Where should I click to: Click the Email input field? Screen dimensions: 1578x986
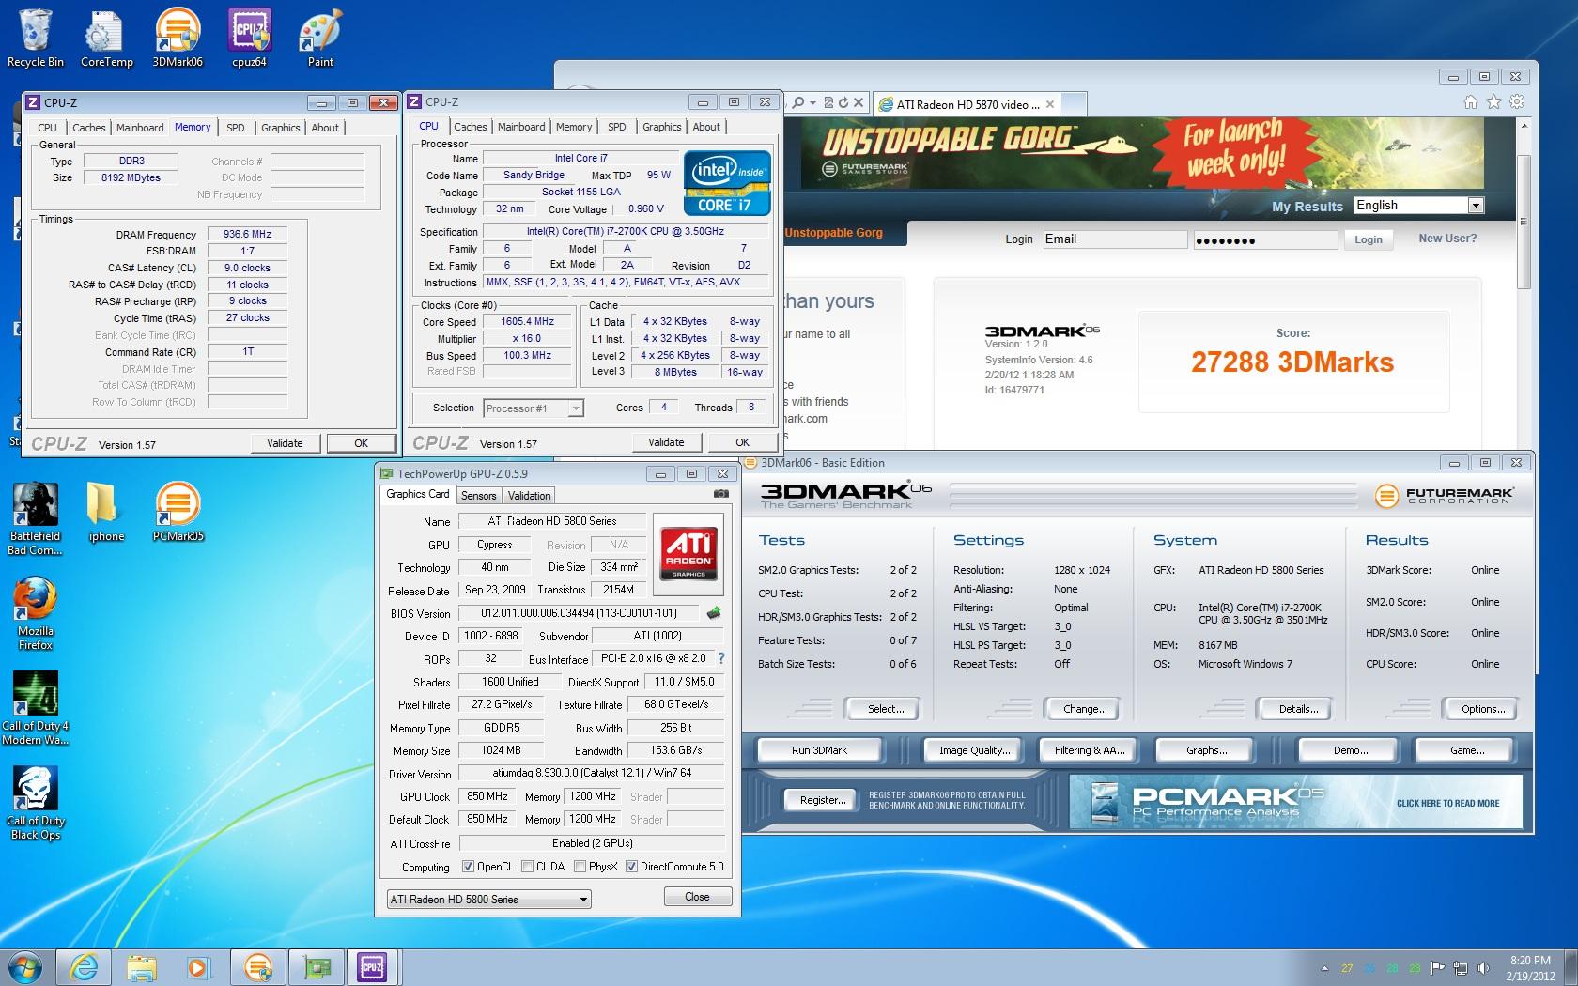coord(1114,239)
